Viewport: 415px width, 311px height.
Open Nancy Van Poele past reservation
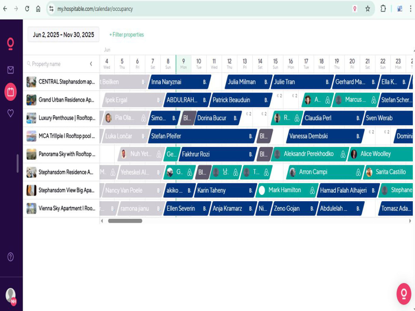pyautogui.click(x=133, y=190)
